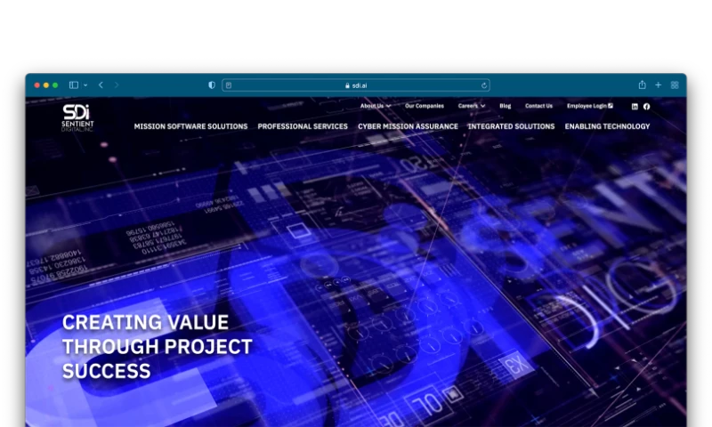Expand the About Us dropdown menu
This screenshot has width=712, height=427.
pos(375,106)
